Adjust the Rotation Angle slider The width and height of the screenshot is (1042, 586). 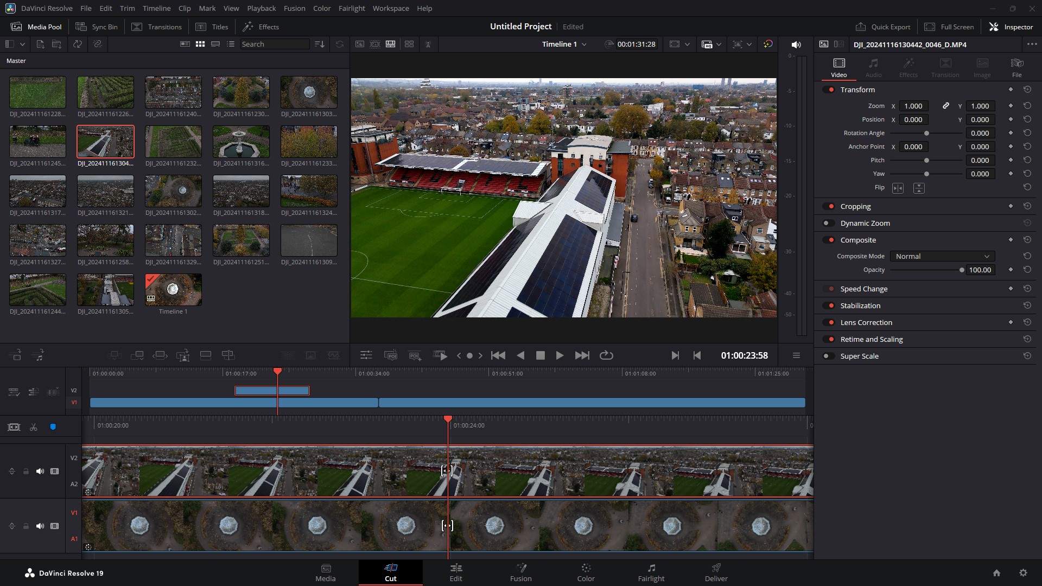[926, 133]
